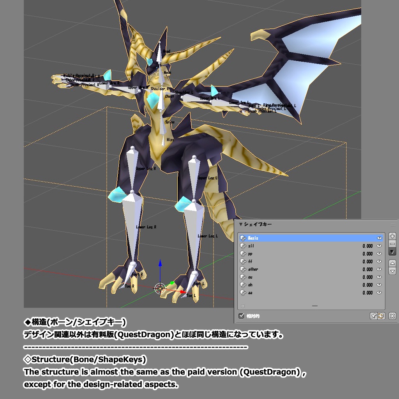Move the active shape key up the list

[392, 263]
